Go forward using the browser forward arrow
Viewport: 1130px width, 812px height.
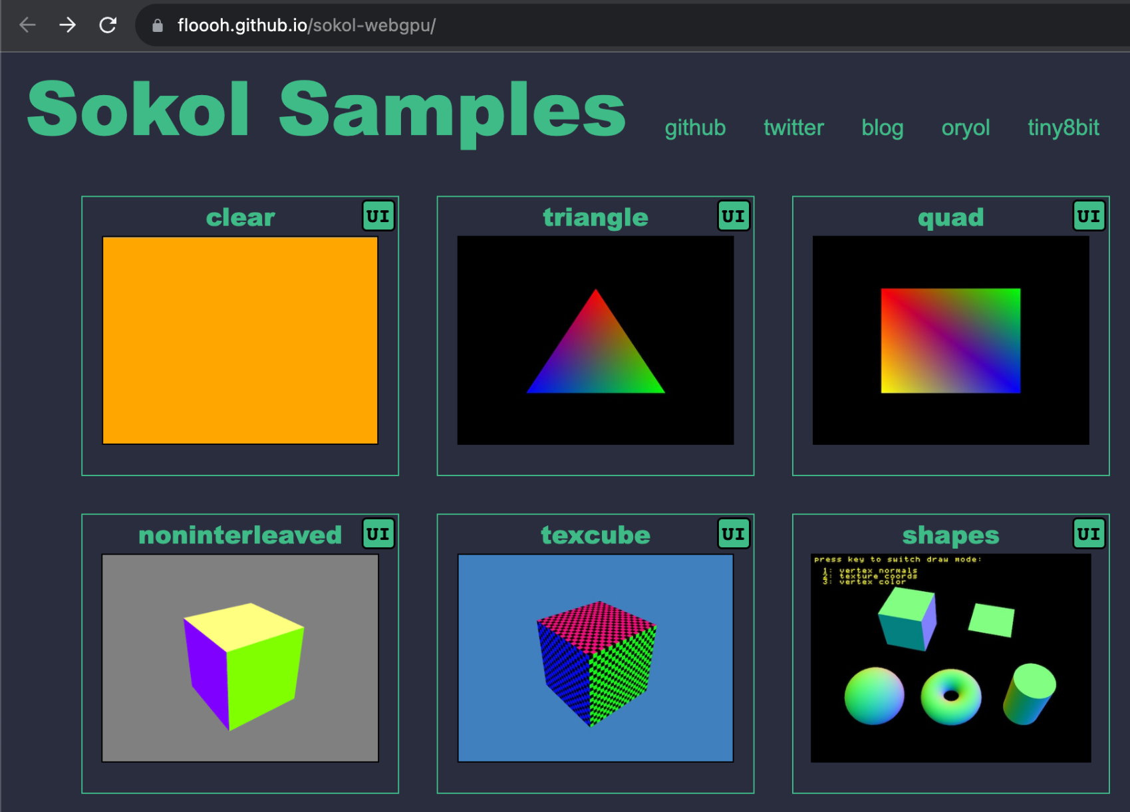pos(67,25)
